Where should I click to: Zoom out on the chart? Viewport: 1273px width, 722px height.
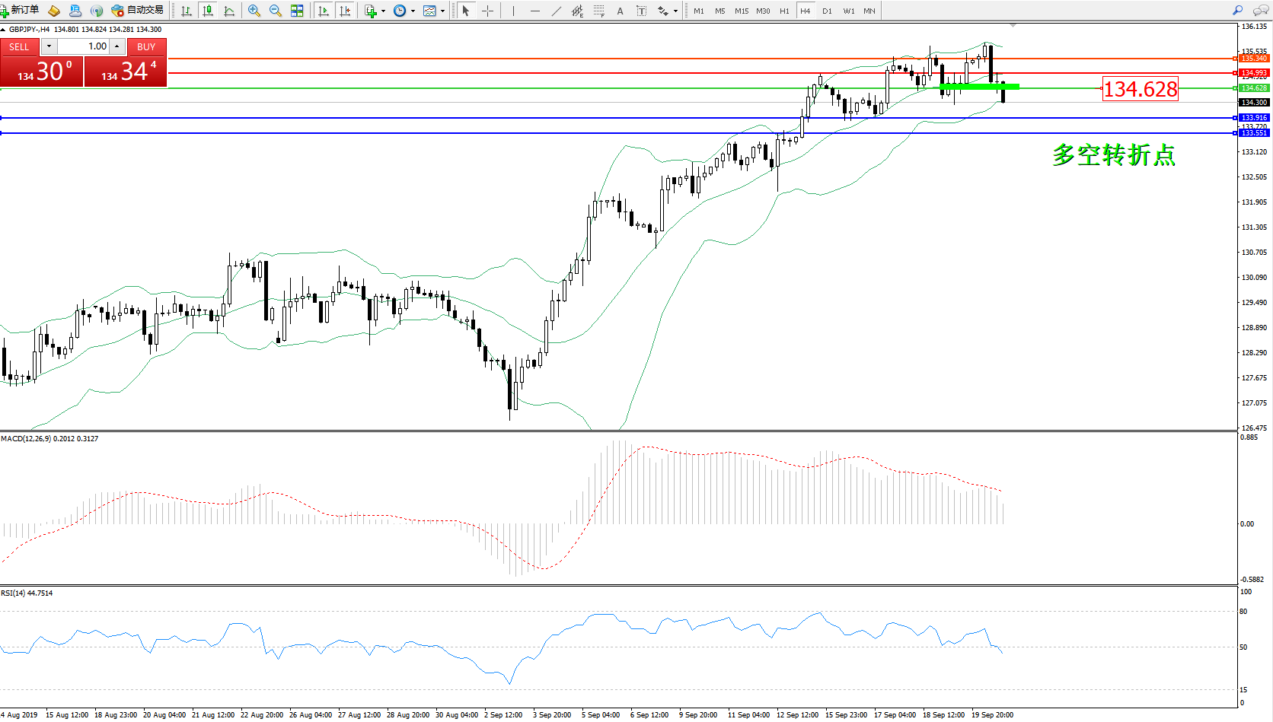276,11
